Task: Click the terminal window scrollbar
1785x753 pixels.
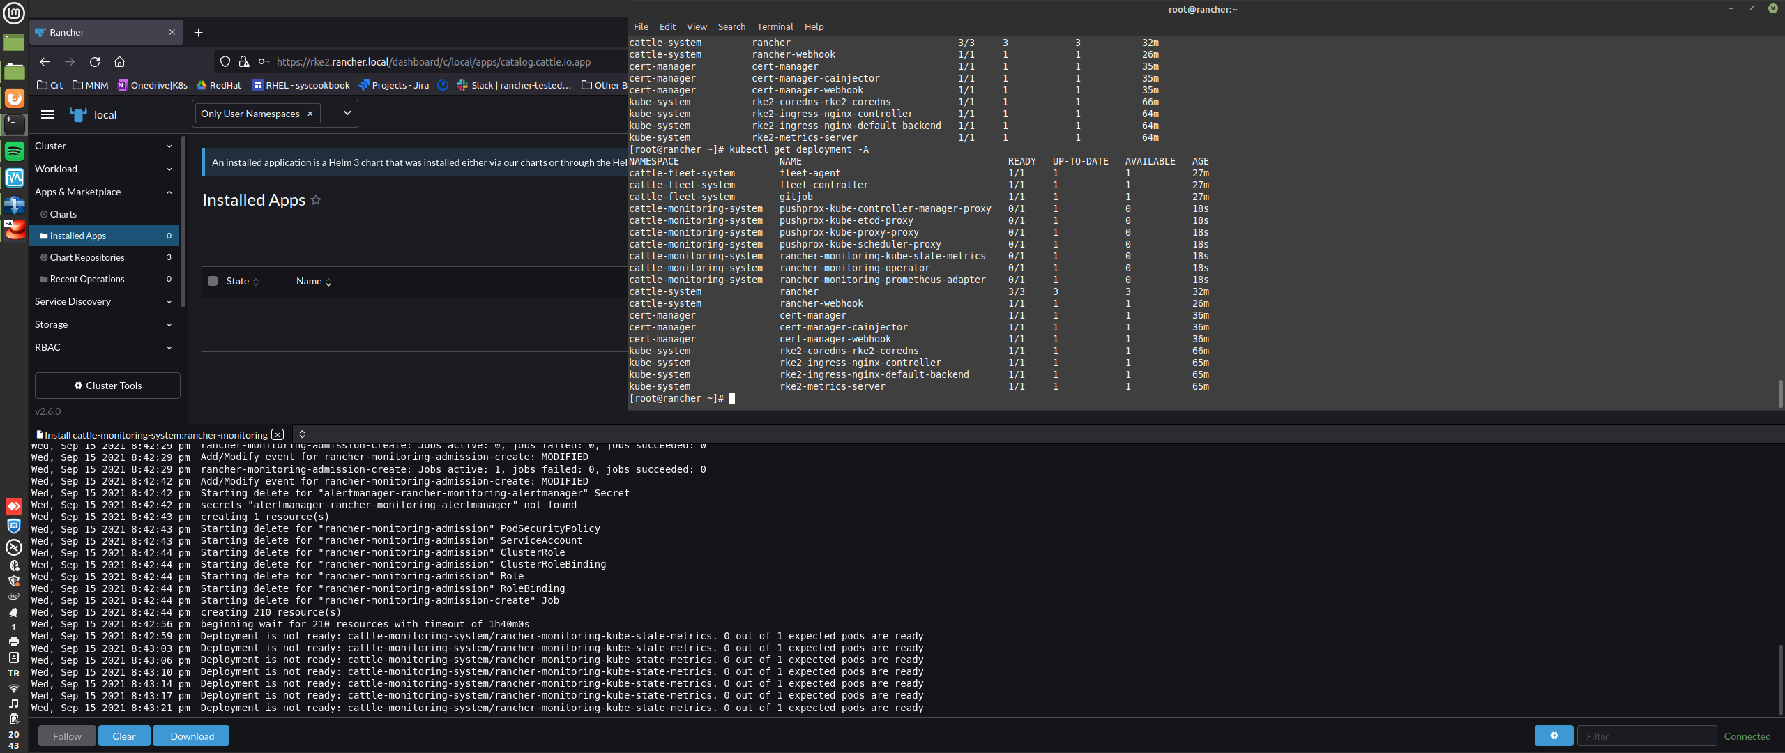Action: [1780, 394]
